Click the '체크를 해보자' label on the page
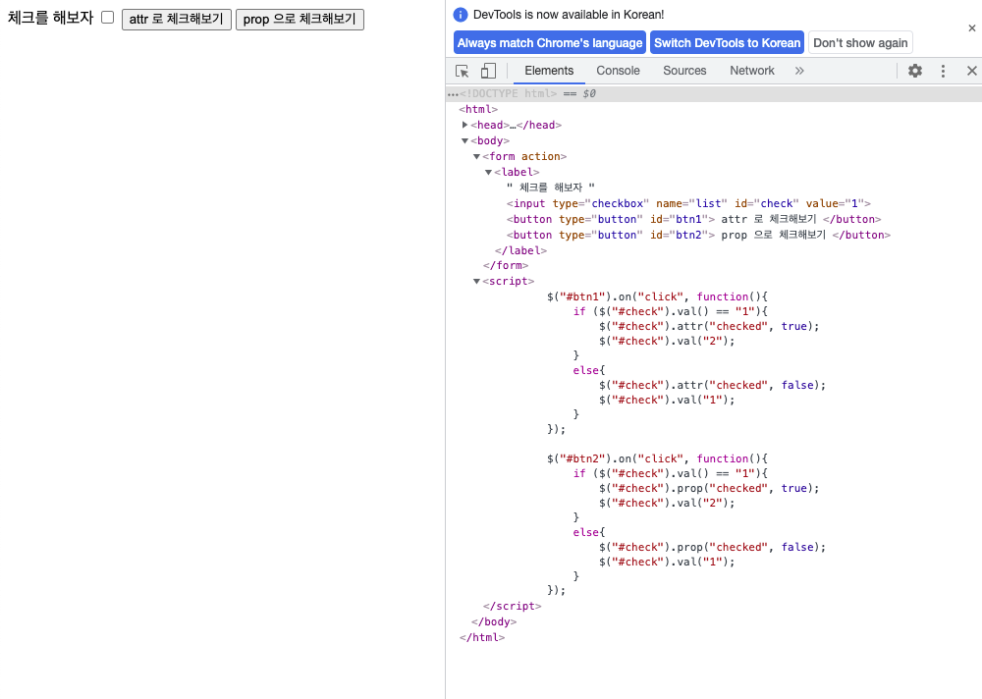 pos(50,18)
